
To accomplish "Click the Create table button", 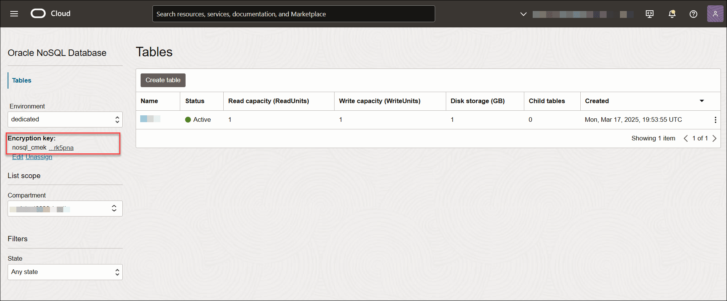I will point(163,80).
